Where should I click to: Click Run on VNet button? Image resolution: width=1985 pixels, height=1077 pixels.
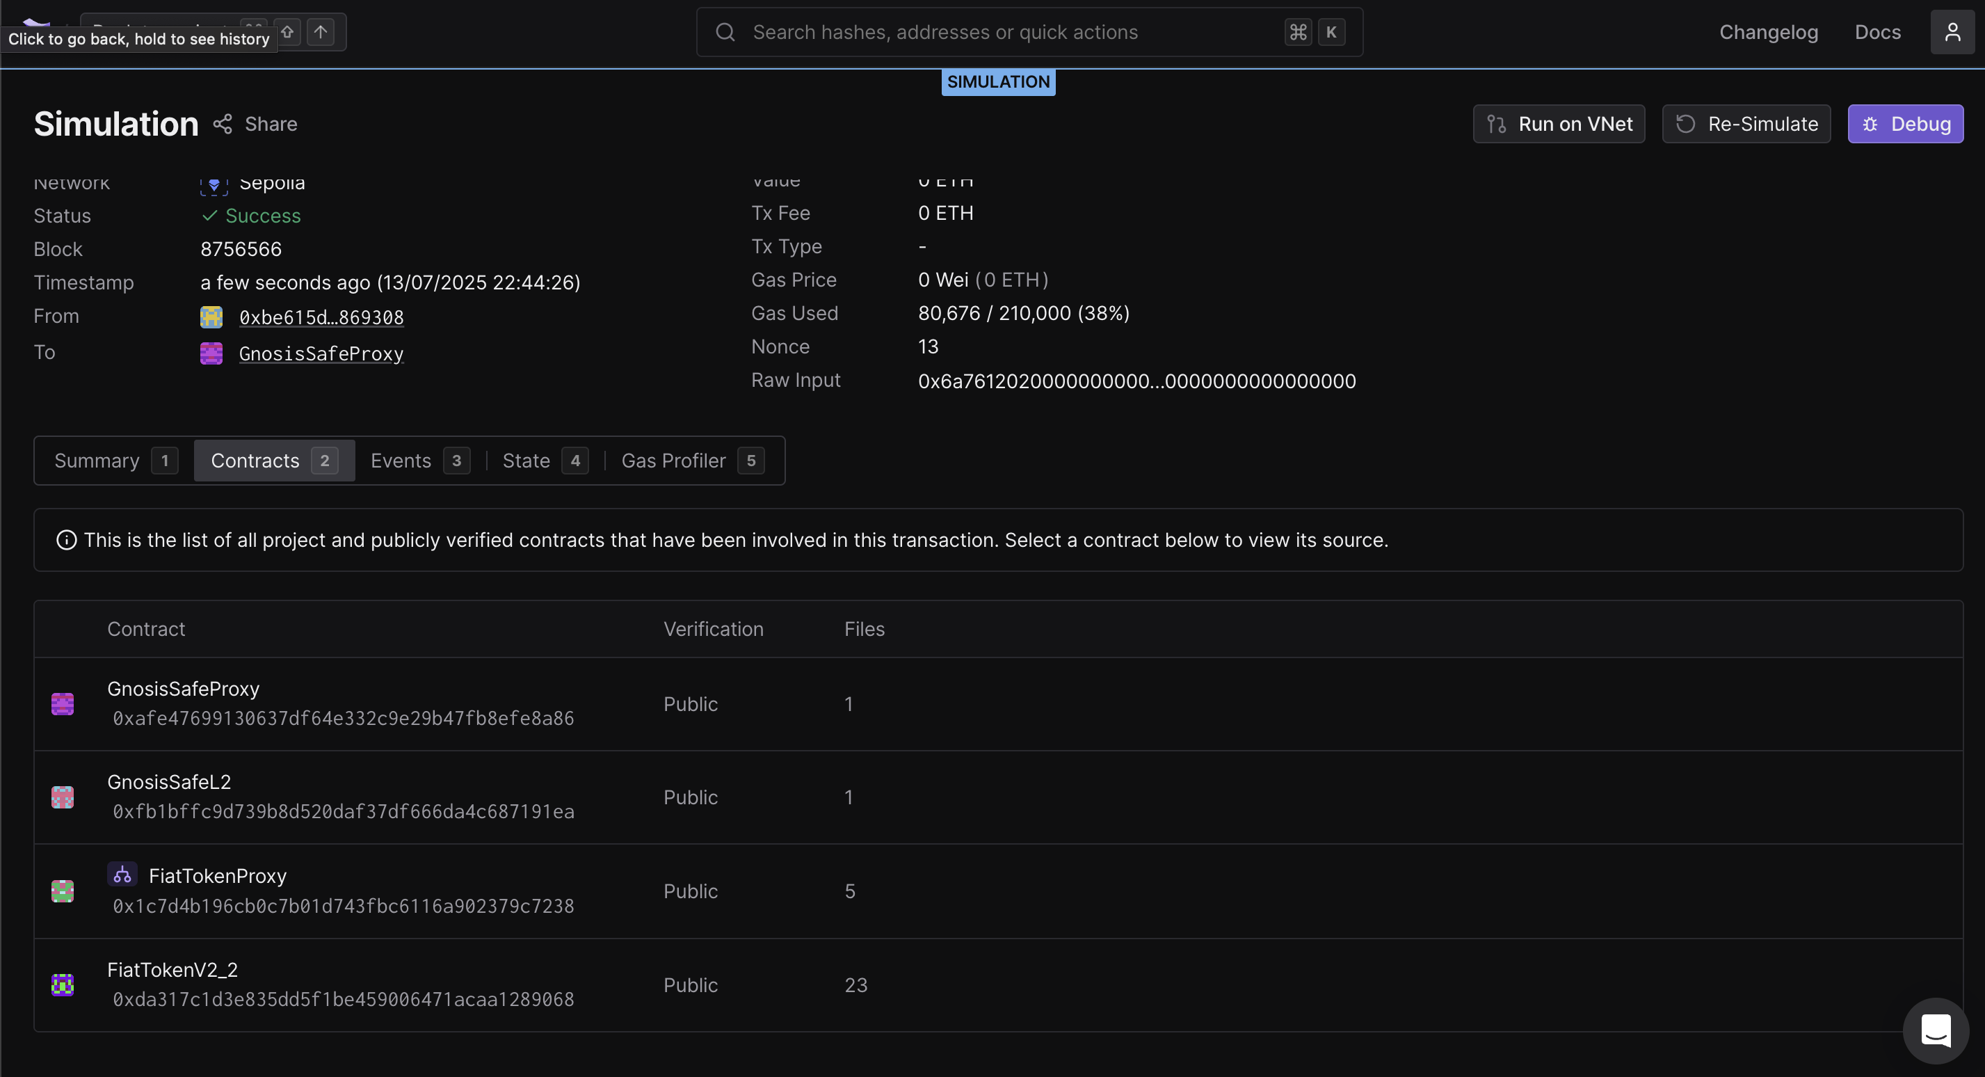[1559, 124]
